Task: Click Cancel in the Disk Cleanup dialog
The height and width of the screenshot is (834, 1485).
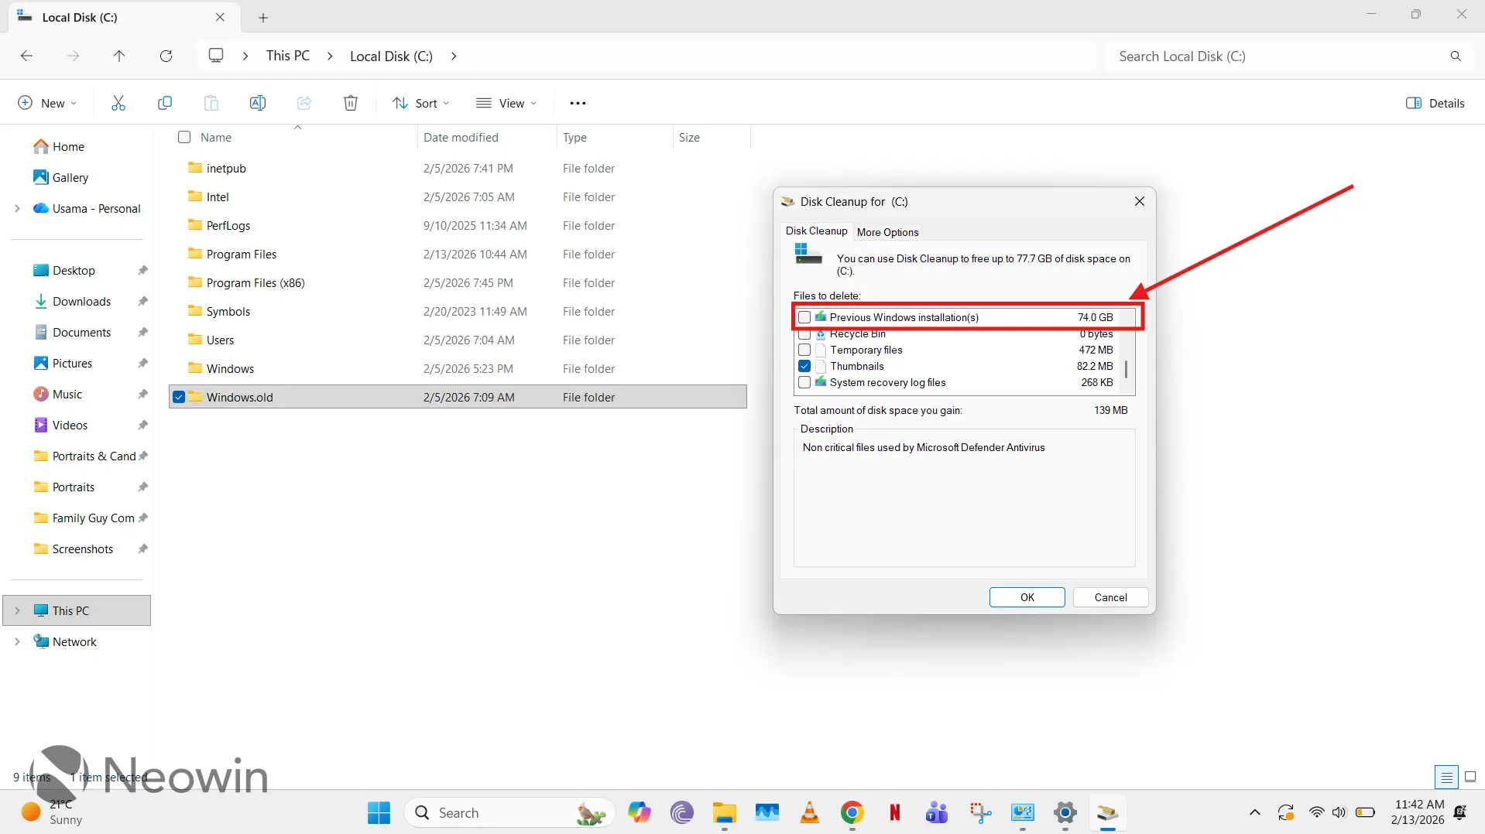Action: tap(1110, 597)
